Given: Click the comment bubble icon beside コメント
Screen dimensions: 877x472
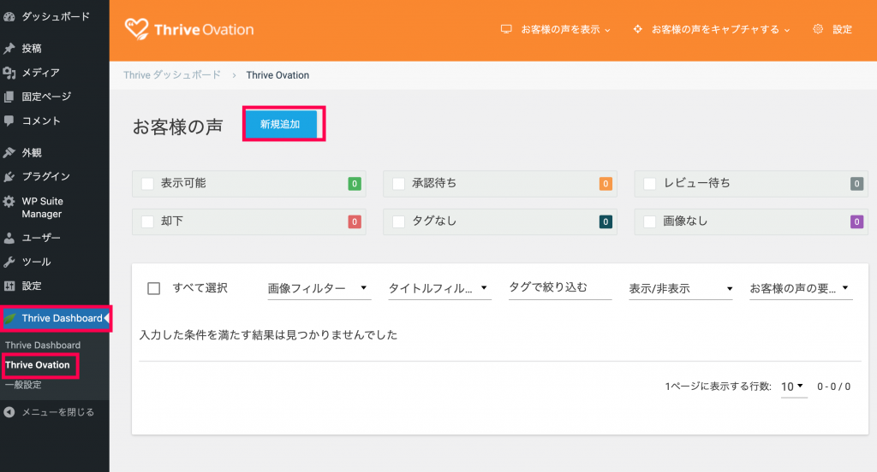Looking at the screenshot, I should click(9, 121).
